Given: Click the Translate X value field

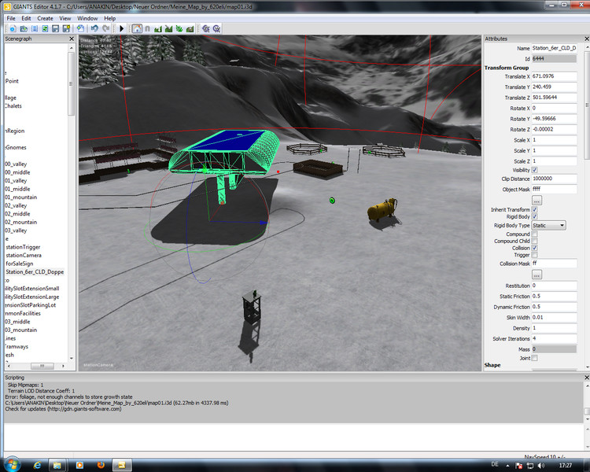Looking at the screenshot, I should (x=554, y=76).
